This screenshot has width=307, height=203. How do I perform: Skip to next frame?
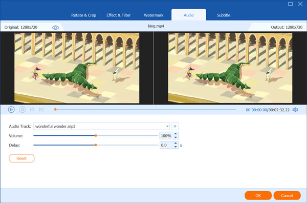41,109
